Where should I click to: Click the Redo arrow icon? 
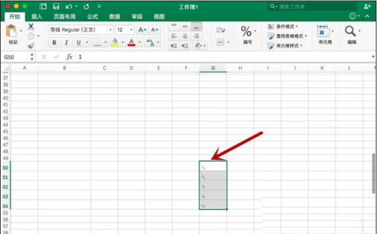click(86, 7)
